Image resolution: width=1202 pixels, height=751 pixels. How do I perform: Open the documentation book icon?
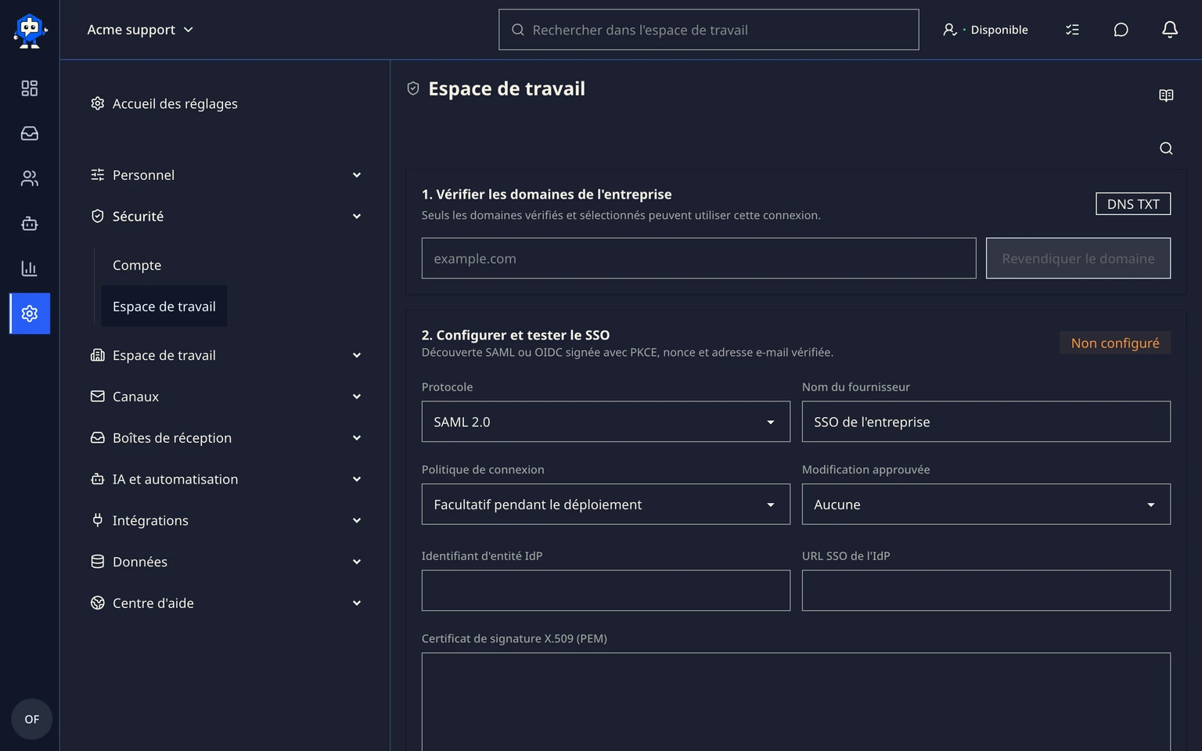click(1166, 95)
